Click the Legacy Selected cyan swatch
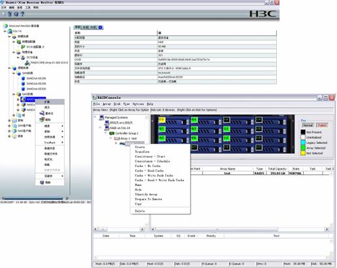Screen dimensions: 337x268 coord(303,143)
